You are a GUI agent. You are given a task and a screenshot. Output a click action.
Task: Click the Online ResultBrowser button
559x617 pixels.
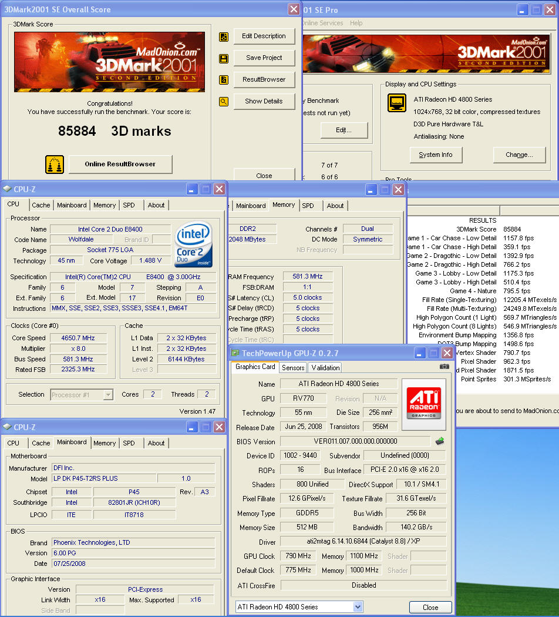click(x=120, y=164)
